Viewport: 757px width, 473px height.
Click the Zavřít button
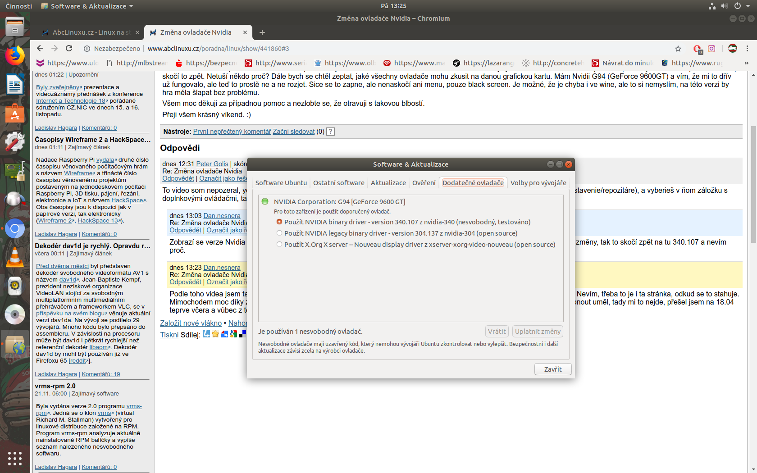553,369
